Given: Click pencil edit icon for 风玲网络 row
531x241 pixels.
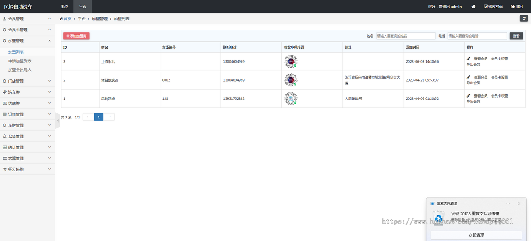Looking at the screenshot, I should pos(469,96).
